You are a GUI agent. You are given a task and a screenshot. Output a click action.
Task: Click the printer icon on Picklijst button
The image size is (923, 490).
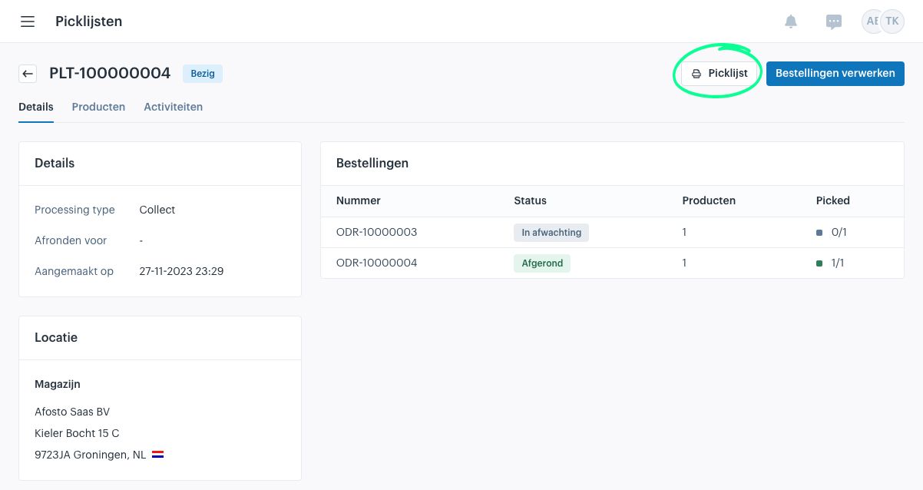click(x=696, y=74)
